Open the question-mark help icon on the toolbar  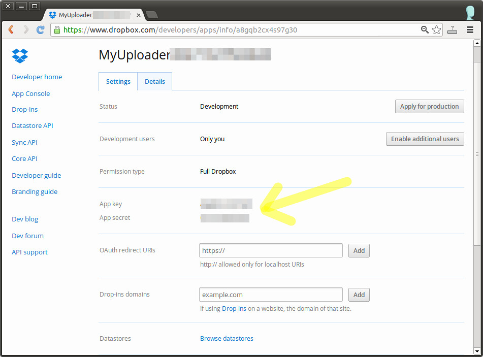coord(452,30)
